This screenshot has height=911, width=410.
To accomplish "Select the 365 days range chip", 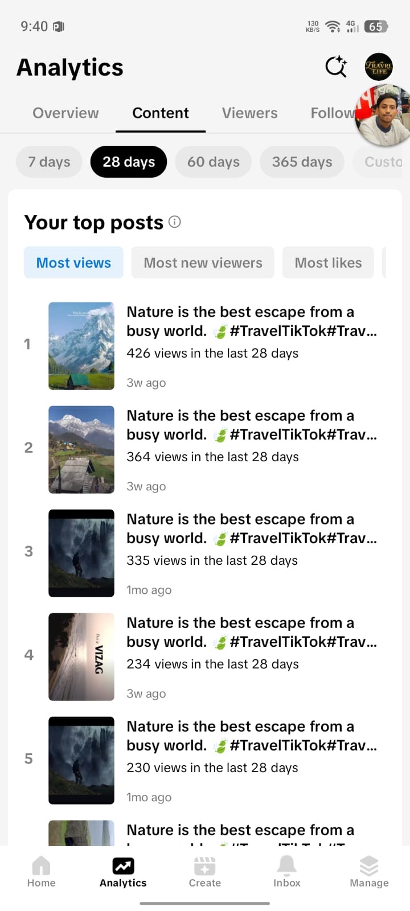I will (302, 162).
